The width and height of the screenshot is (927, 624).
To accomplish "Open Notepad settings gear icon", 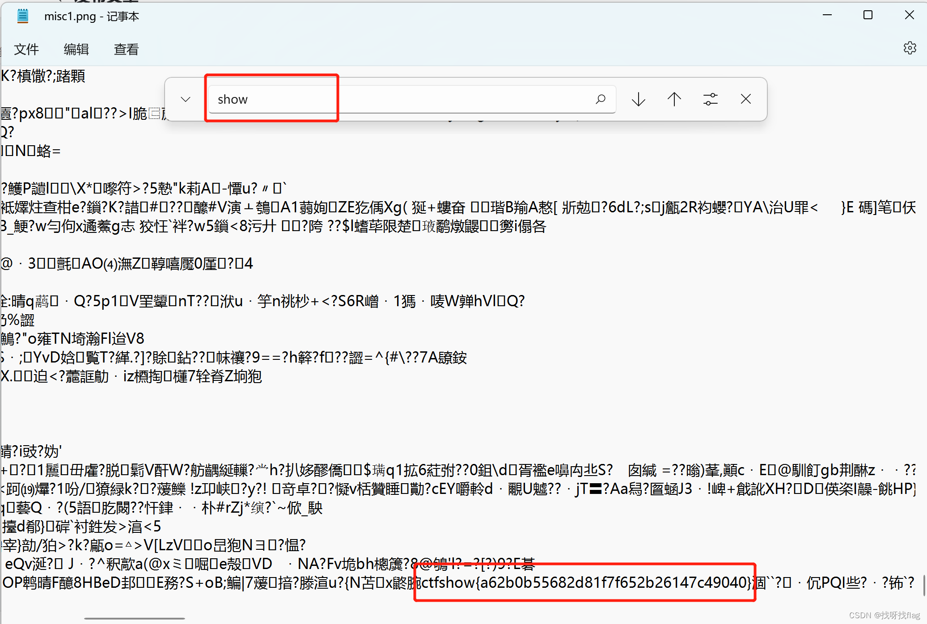I will pos(910,48).
